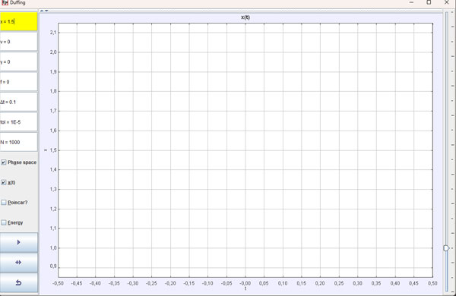
Task: Select the v = 0 velocity field
Action: (18, 42)
